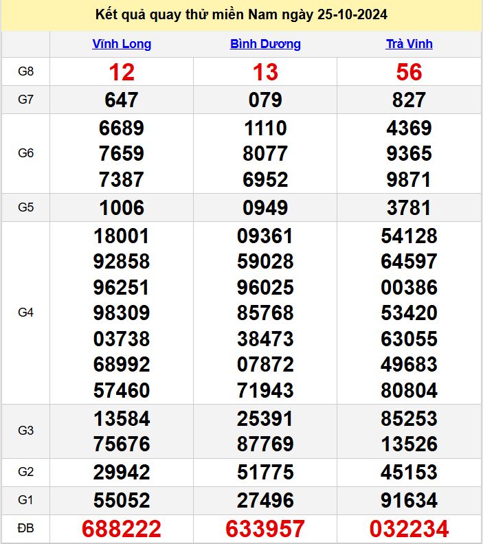Screen dimensions: 483x544
Task: Click the red G8 number 12
Action: click(122, 72)
